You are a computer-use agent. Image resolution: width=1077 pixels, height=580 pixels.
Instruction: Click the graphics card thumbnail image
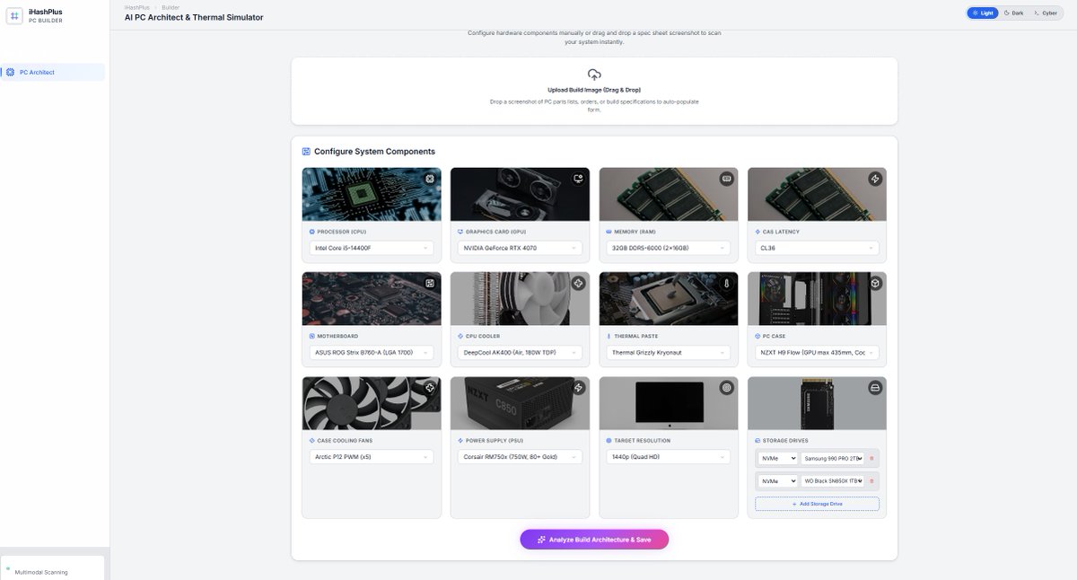click(x=520, y=194)
